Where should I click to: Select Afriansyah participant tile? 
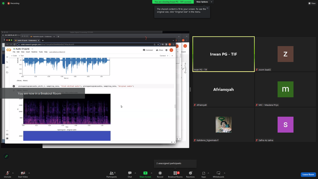tap(224, 89)
